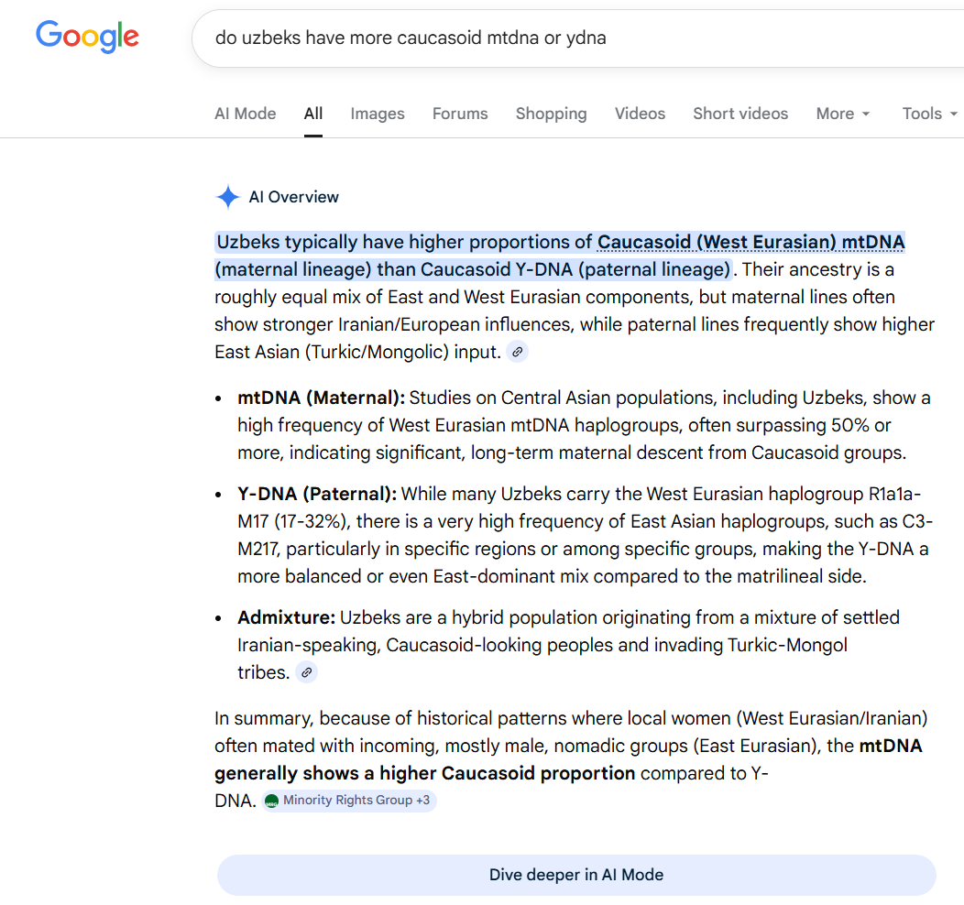Click the 'Y-DNA (Paternal):' bold label
964x905 pixels.
click(x=317, y=494)
